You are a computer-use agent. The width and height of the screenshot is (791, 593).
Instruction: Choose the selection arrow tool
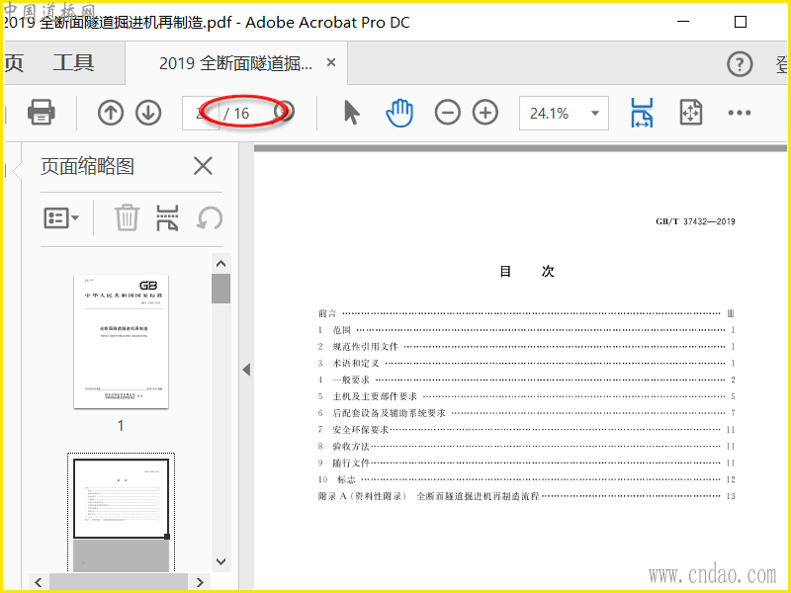pos(352,112)
